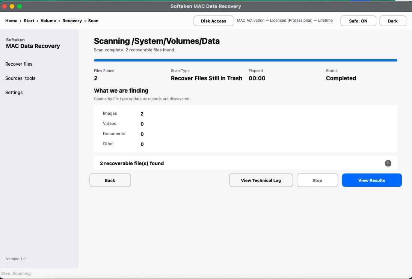Click the 'What we are finding' heading

pyautogui.click(x=121, y=90)
